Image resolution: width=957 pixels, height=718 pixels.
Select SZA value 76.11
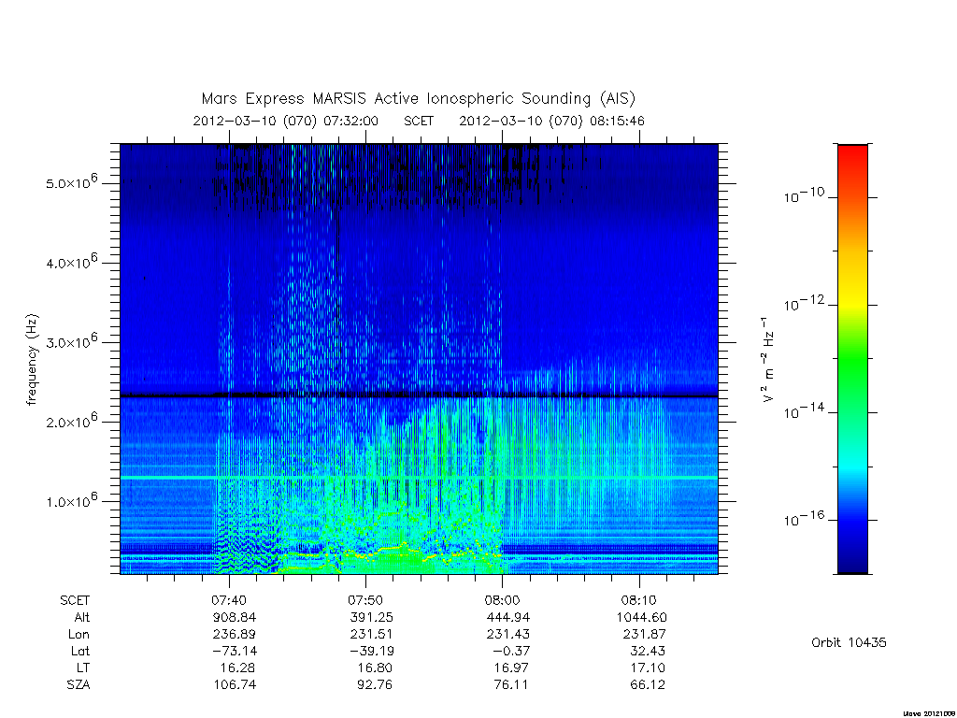tap(511, 685)
